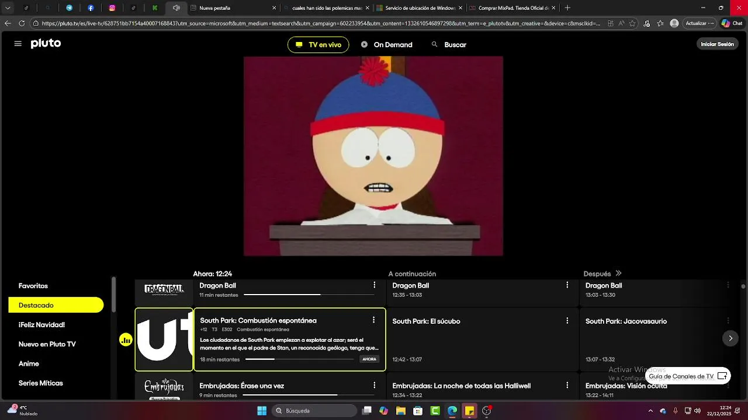Click the South Park channel logo thumbnail
The height and width of the screenshot is (420, 748).
[164, 339]
